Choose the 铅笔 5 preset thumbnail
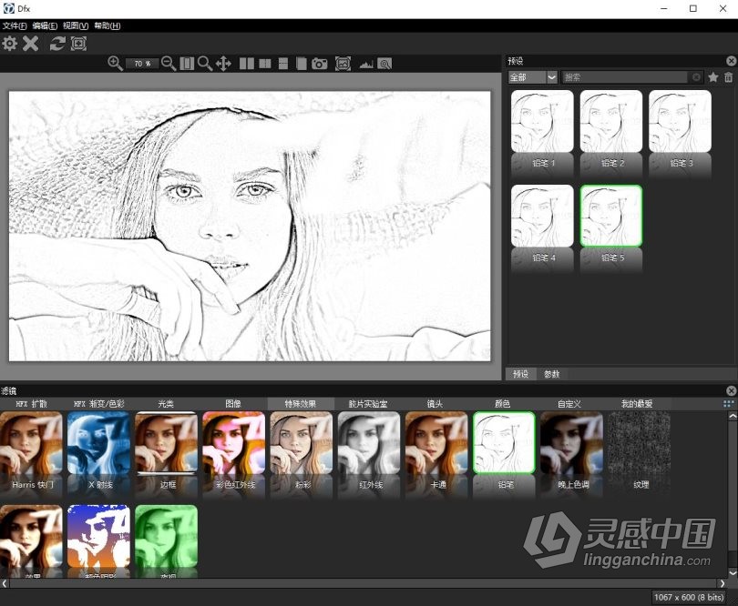Viewport: 738px width, 606px height. tap(611, 216)
